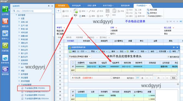Switch to the 到货拒收单 tab
The height and width of the screenshot is (101, 183).
click(x=125, y=5)
